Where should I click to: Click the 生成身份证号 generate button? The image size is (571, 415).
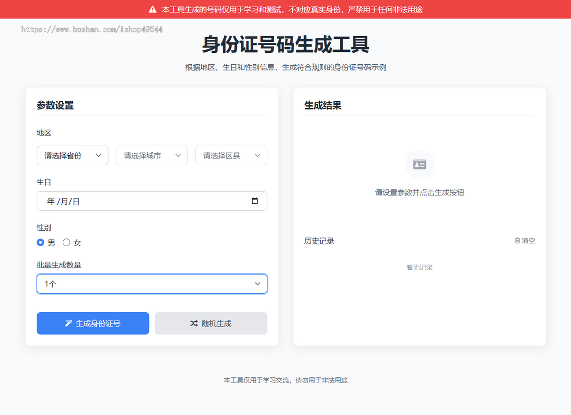(x=93, y=323)
